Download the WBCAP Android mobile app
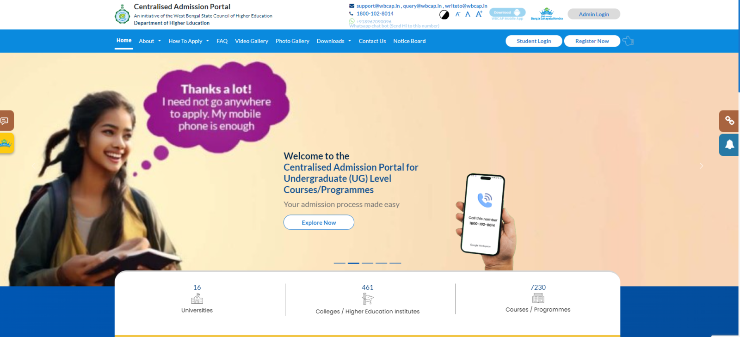740x337 pixels. pyautogui.click(x=507, y=14)
